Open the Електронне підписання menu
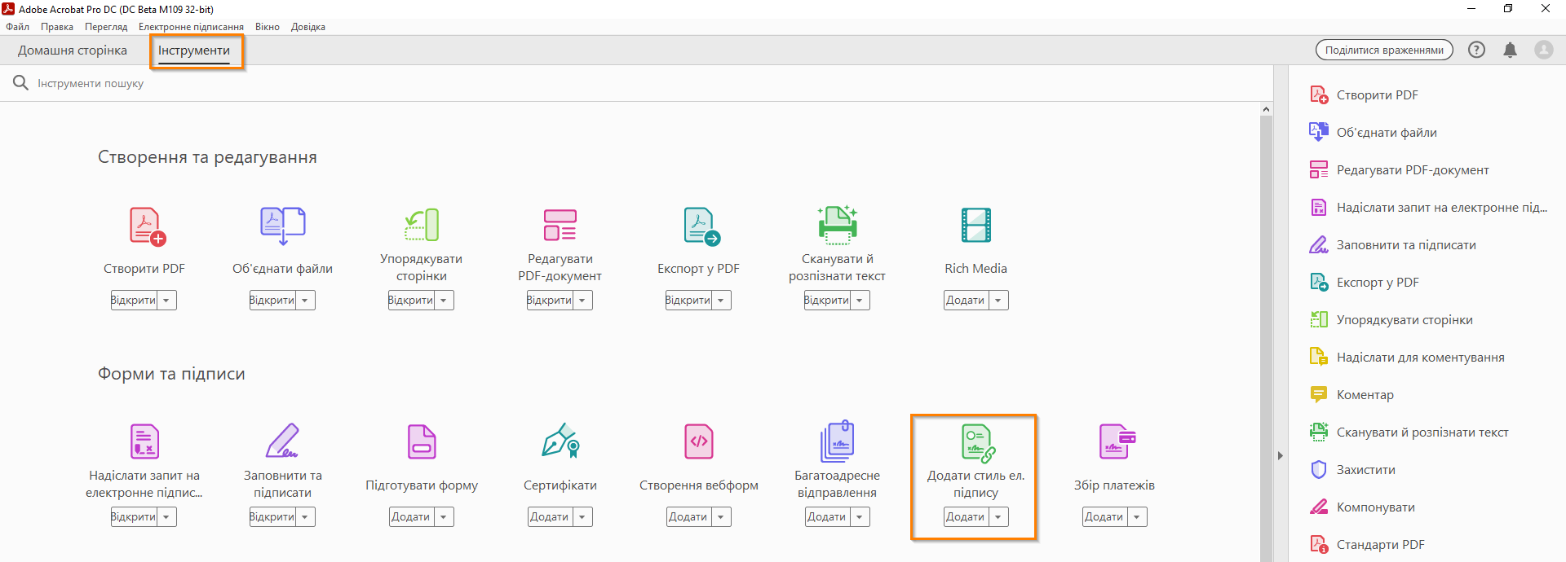This screenshot has height=562, width=1566. pos(191,27)
